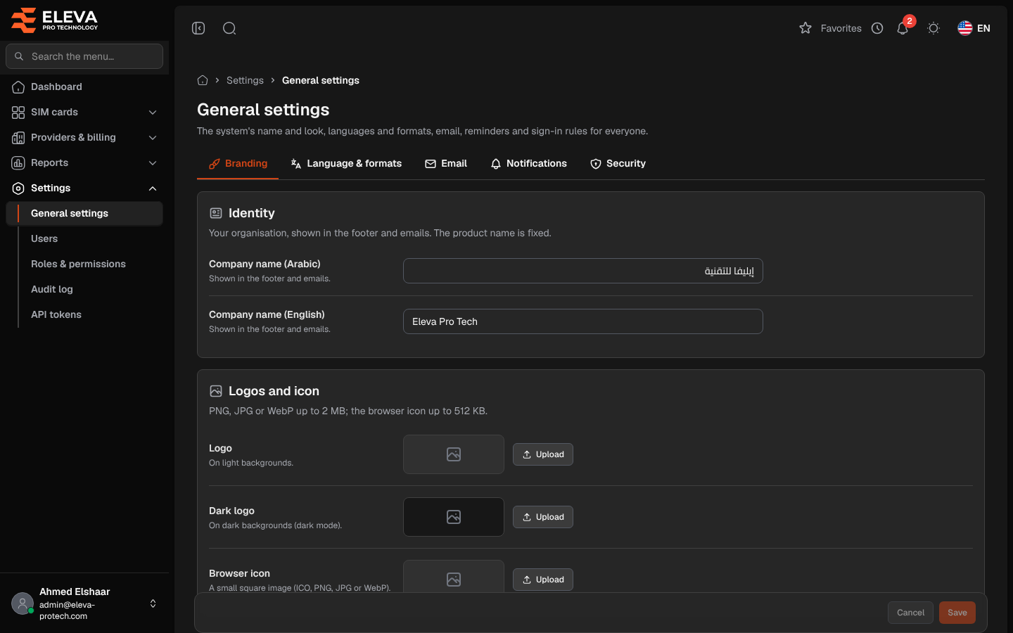Switch to the Notifications tab

(x=528, y=163)
